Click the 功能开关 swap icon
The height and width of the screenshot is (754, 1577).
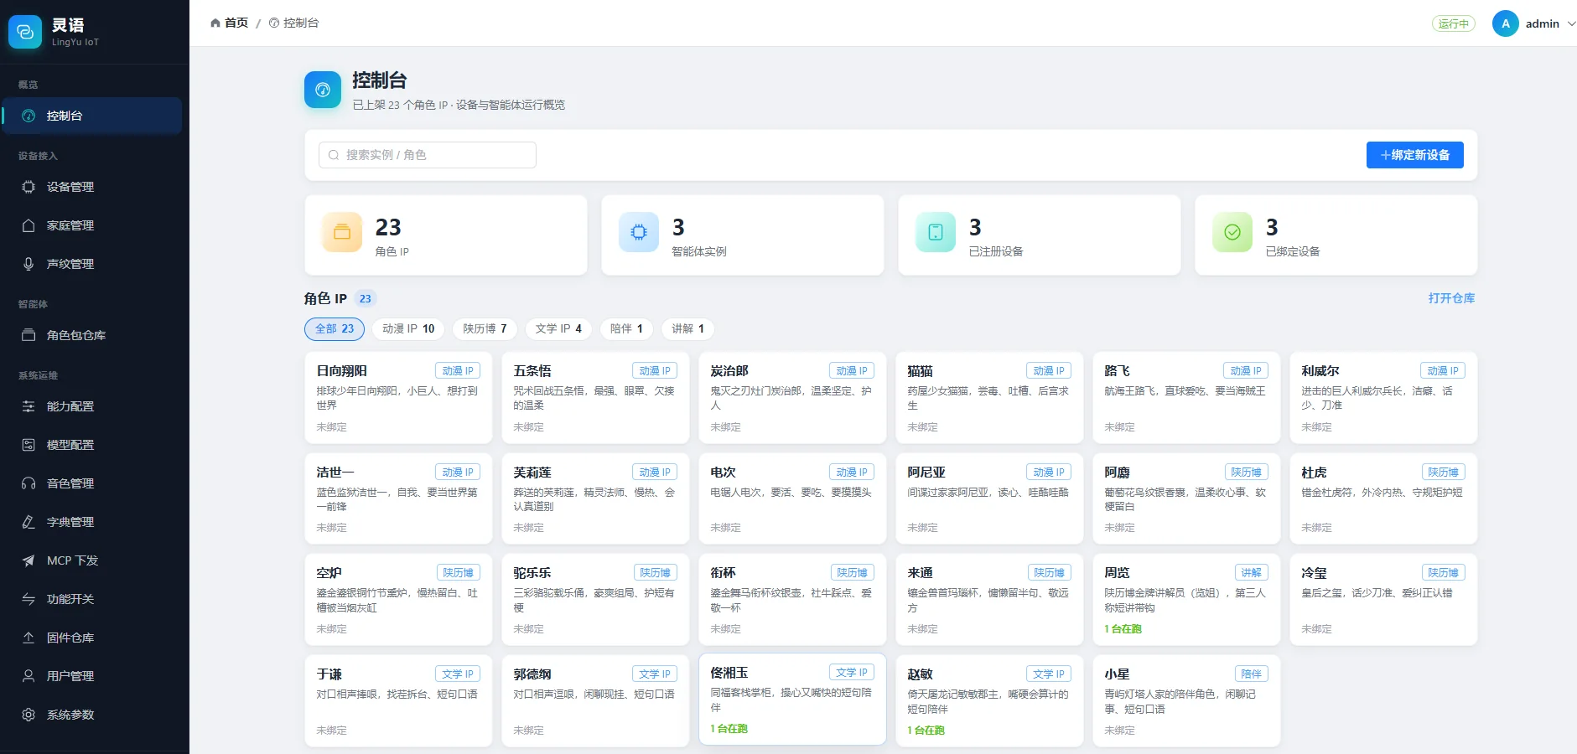click(x=29, y=599)
